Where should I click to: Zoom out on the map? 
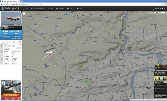(24, 14)
